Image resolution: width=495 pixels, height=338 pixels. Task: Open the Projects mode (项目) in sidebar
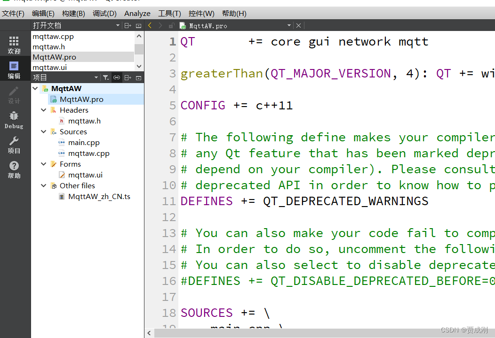tap(14, 145)
